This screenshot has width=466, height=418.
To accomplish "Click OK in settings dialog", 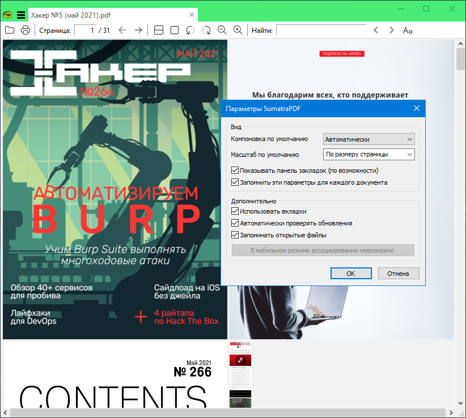I will pyautogui.click(x=351, y=274).
